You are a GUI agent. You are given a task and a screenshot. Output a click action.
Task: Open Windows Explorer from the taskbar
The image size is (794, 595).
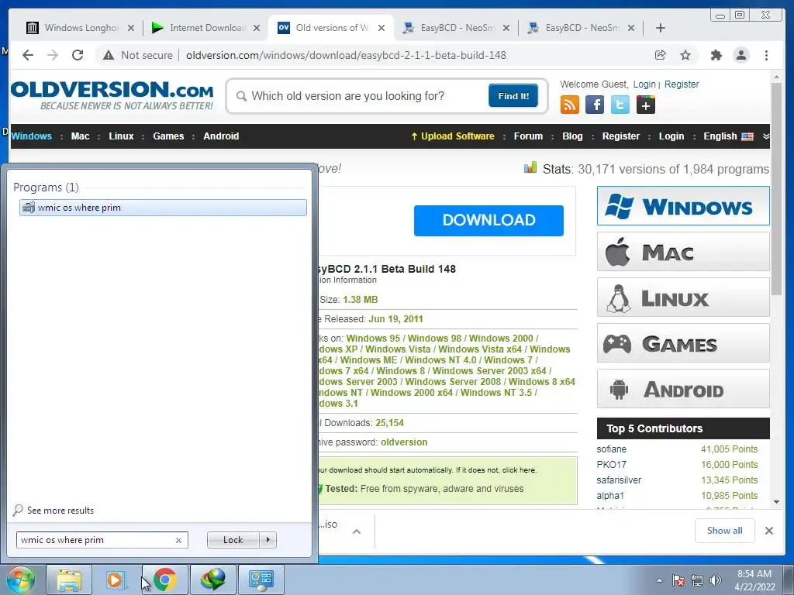pos(69,580)
